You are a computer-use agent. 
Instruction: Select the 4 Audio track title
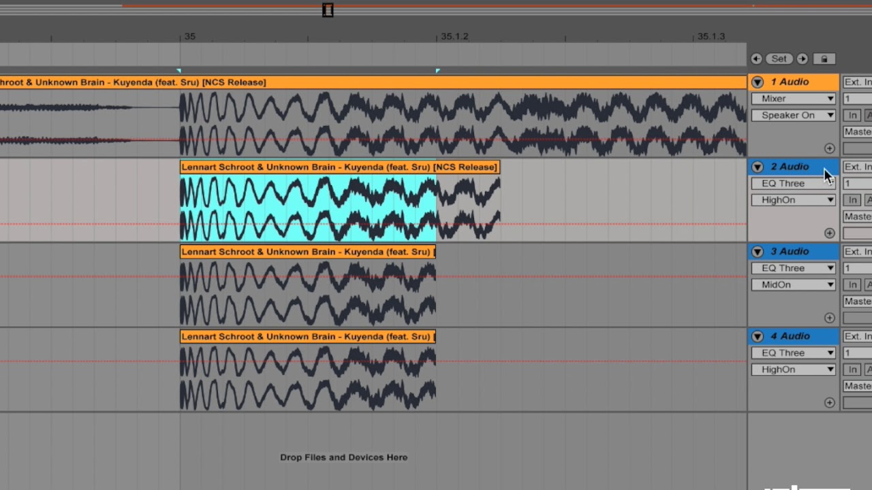tap(790, 336)
